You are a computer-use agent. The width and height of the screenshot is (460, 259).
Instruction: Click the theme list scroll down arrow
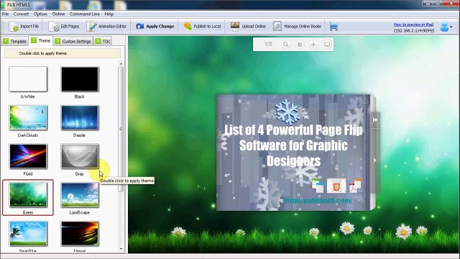121,249
